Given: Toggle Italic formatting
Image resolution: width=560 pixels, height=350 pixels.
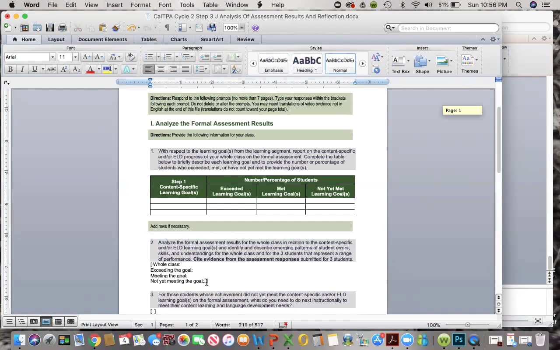Looking at the screenshot, I should pyautogui.click(x=22, y=69).
